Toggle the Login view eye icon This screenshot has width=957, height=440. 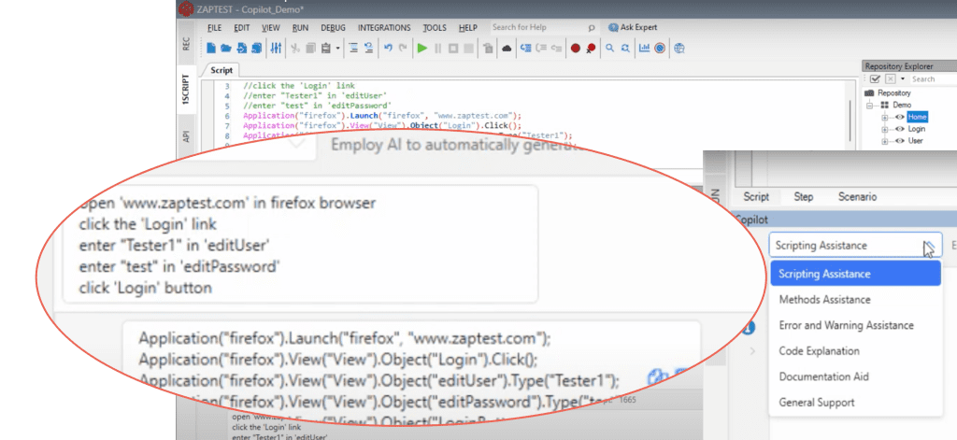(x=900, y=129)
